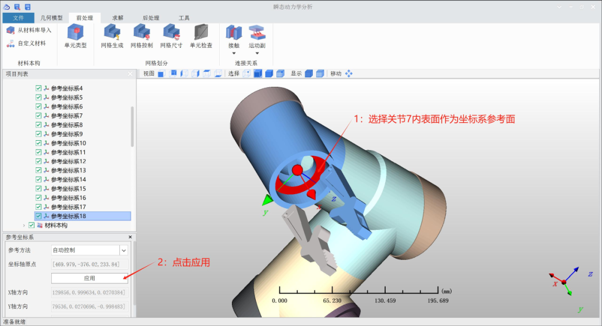Screen dimensions: 602x326
Task: Expand the title bar ribbon chevron
Action: [559, 7]
